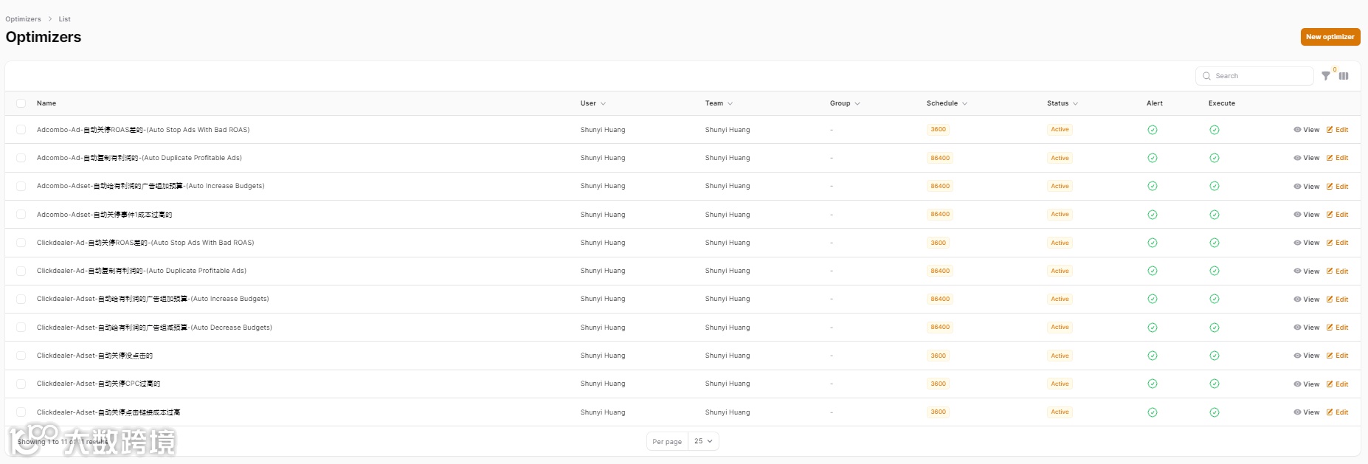Go to the Optimizers breadcrumb link
Screen dimensions: 1368x464
(x=23, y=19)
